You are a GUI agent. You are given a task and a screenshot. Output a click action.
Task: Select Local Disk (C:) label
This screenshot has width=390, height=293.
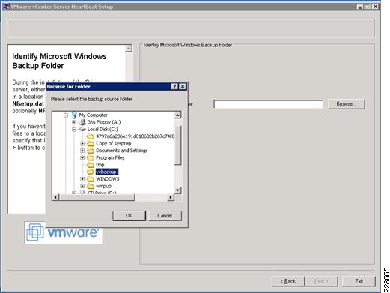103,130
